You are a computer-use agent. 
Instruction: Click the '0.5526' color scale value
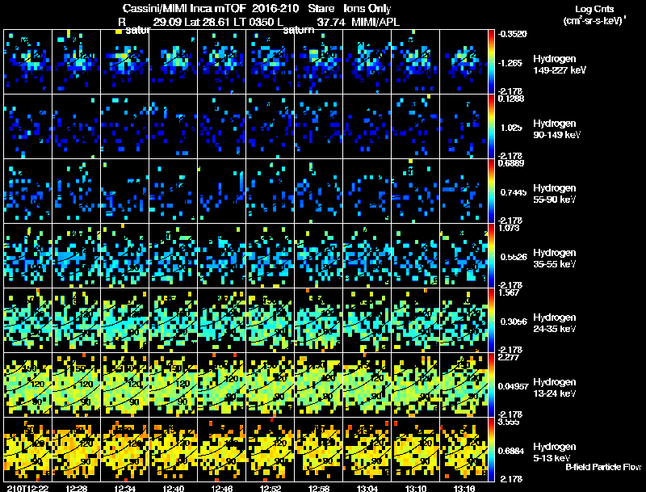point(514,257)
